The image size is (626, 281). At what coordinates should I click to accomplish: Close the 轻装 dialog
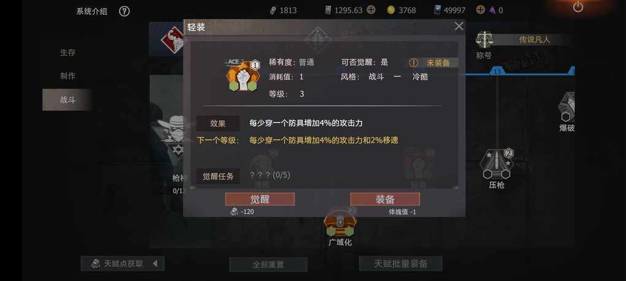point(459,26)
